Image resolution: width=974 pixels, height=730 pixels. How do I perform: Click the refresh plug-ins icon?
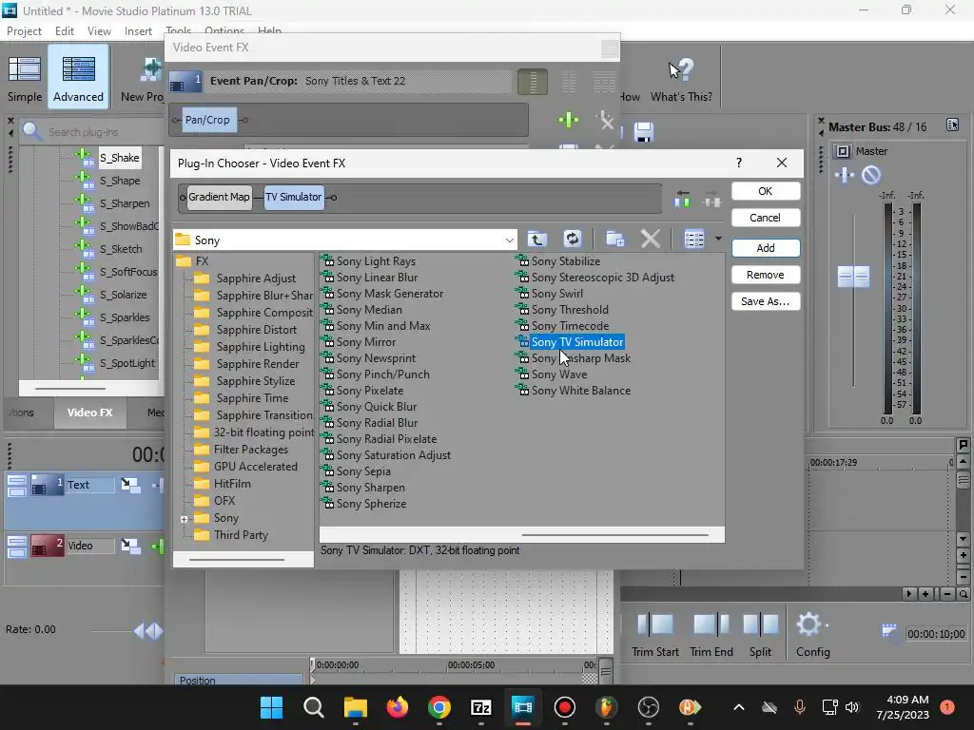(572, 239)
